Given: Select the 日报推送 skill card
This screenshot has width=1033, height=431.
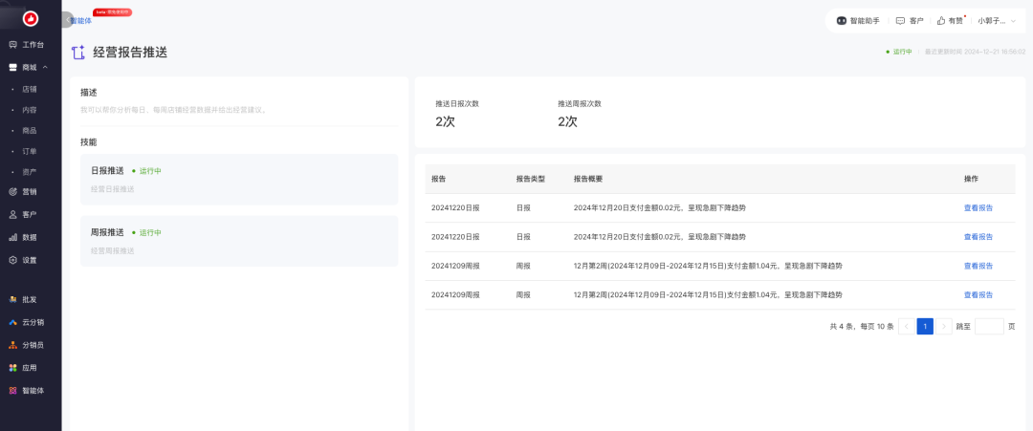Looking at the screenshot, I should (238, 180).
